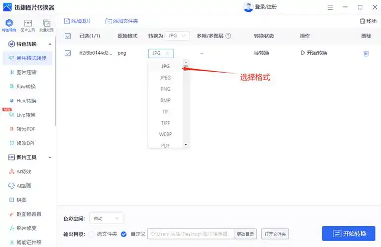Click the file name ff2f9b0144d2...
The image size is (381, 247).
(96, 53)
